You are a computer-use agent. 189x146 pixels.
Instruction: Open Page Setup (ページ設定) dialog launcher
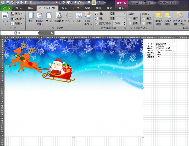(x=91, y=28)
